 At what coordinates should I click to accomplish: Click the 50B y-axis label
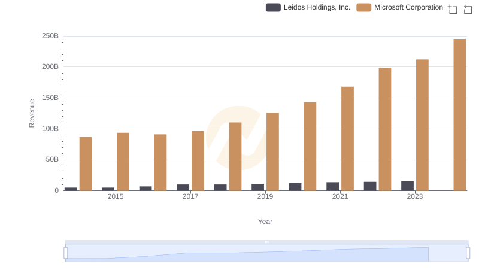pos(52,159)
